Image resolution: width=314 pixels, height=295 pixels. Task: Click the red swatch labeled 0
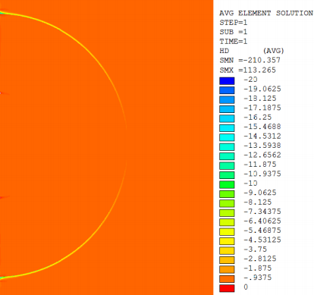[x=227, y=288]
